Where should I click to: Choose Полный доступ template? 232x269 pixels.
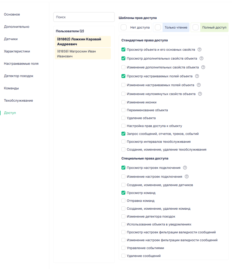(x=209, y=27)
